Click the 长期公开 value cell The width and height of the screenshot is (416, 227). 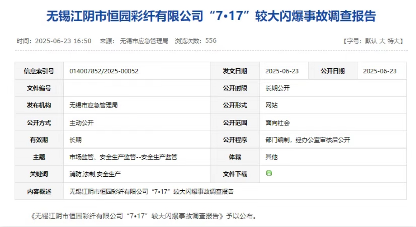pyautogui.click(x=333, y=88)
